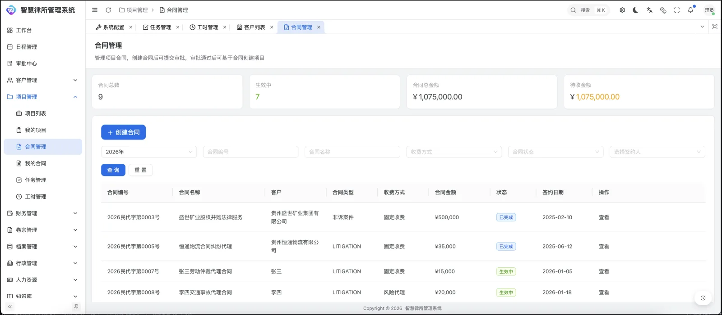Viewport: 722px width, 315px height.
Task: Open the global search box
Action: pos(588,10)
